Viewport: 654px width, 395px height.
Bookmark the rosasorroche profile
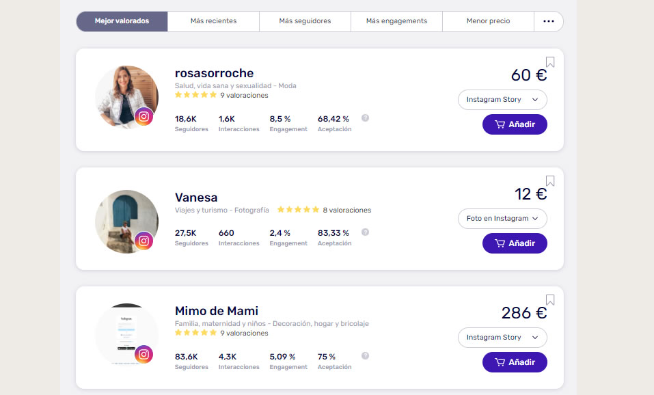pos(550,62)
